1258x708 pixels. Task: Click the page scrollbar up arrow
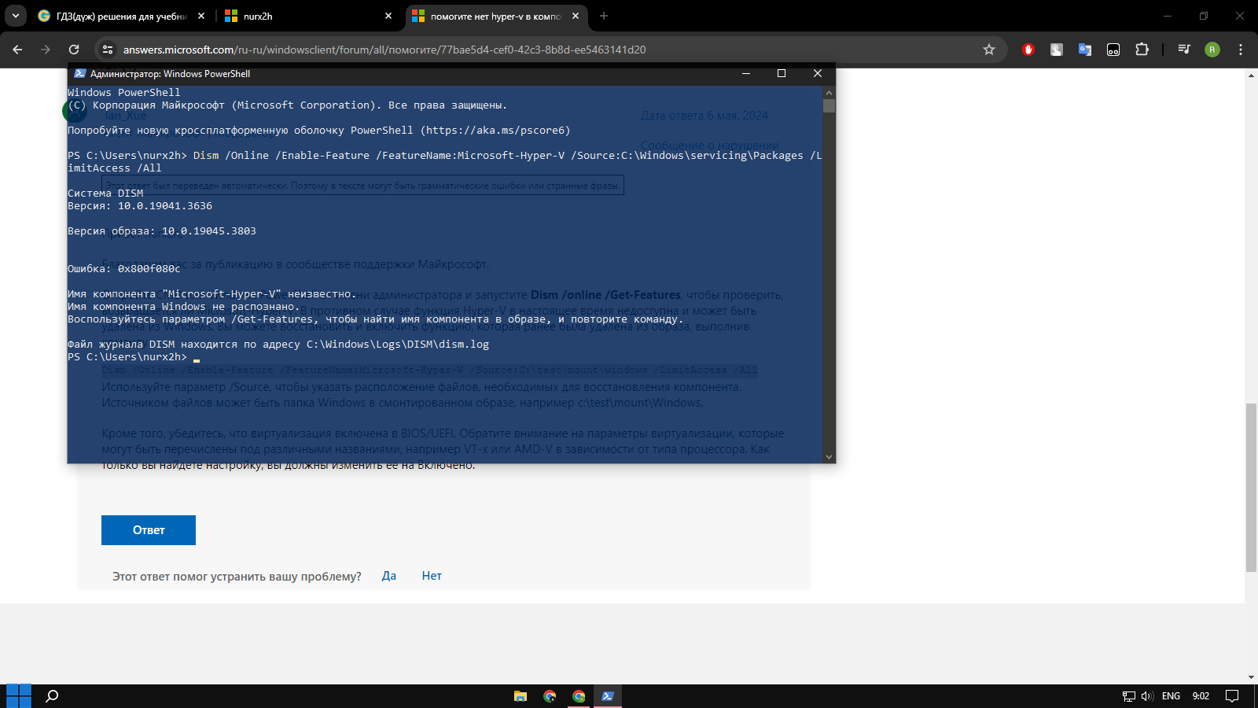coord(1251,76)
